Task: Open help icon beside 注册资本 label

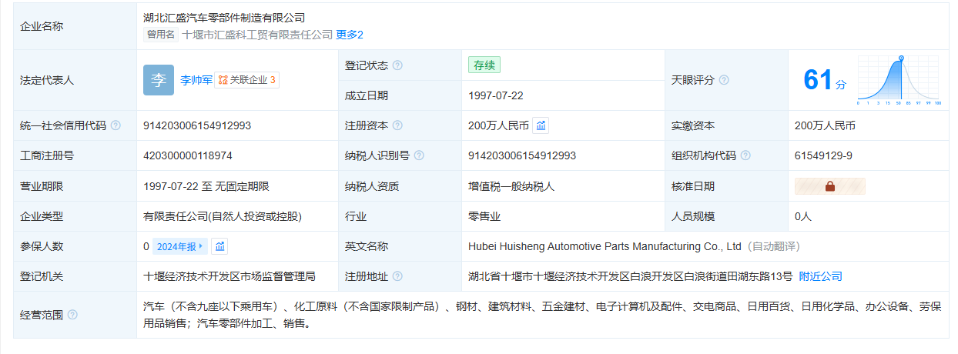Action: [397, 125]
